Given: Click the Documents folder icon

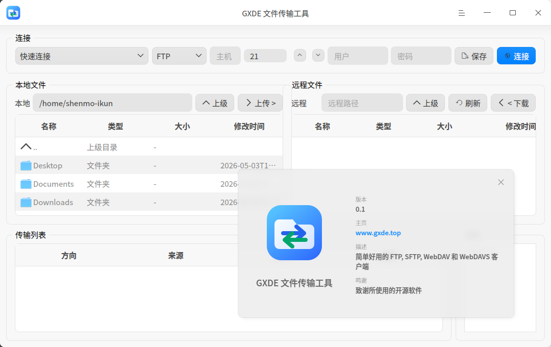Looking at the screenshot, I should [26, 184].
